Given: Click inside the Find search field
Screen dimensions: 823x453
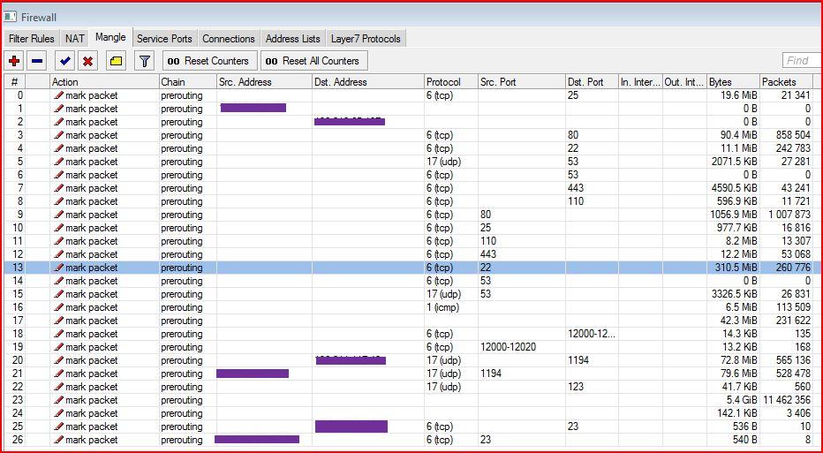Looking at the screenshot, I should [x=801, y=61].
